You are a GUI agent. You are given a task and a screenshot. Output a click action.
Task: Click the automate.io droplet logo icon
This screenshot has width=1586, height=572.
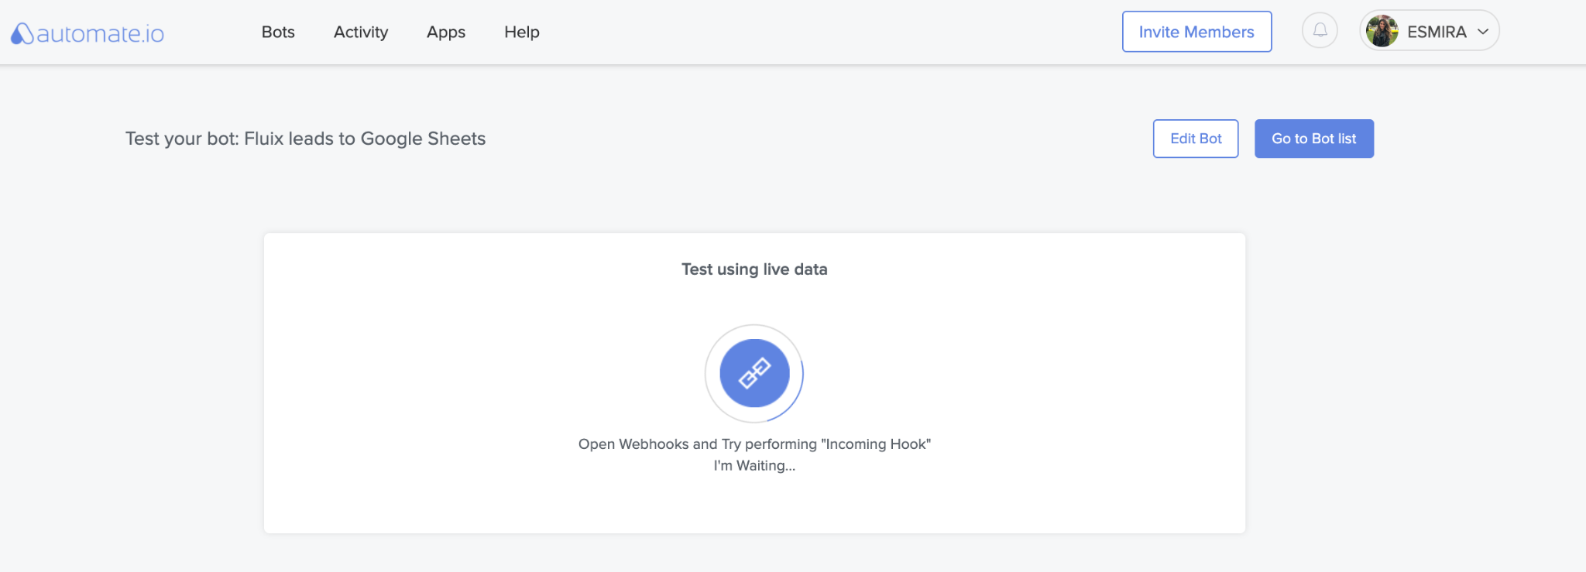(x=22, y=33)
